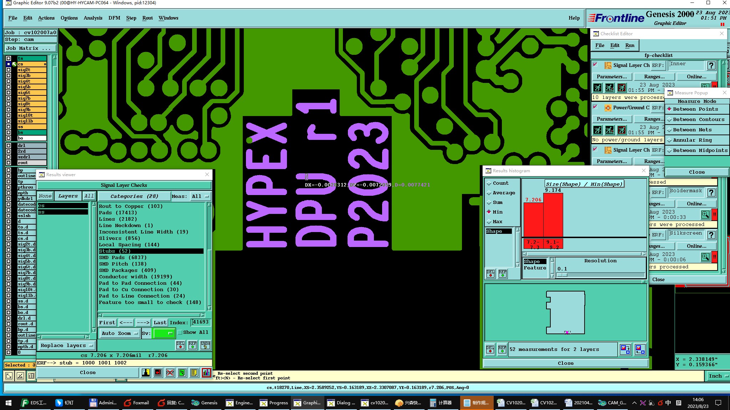Click histogram to-display transfer icon
This screenshot has height=410, width=730.
click(625, 349)
